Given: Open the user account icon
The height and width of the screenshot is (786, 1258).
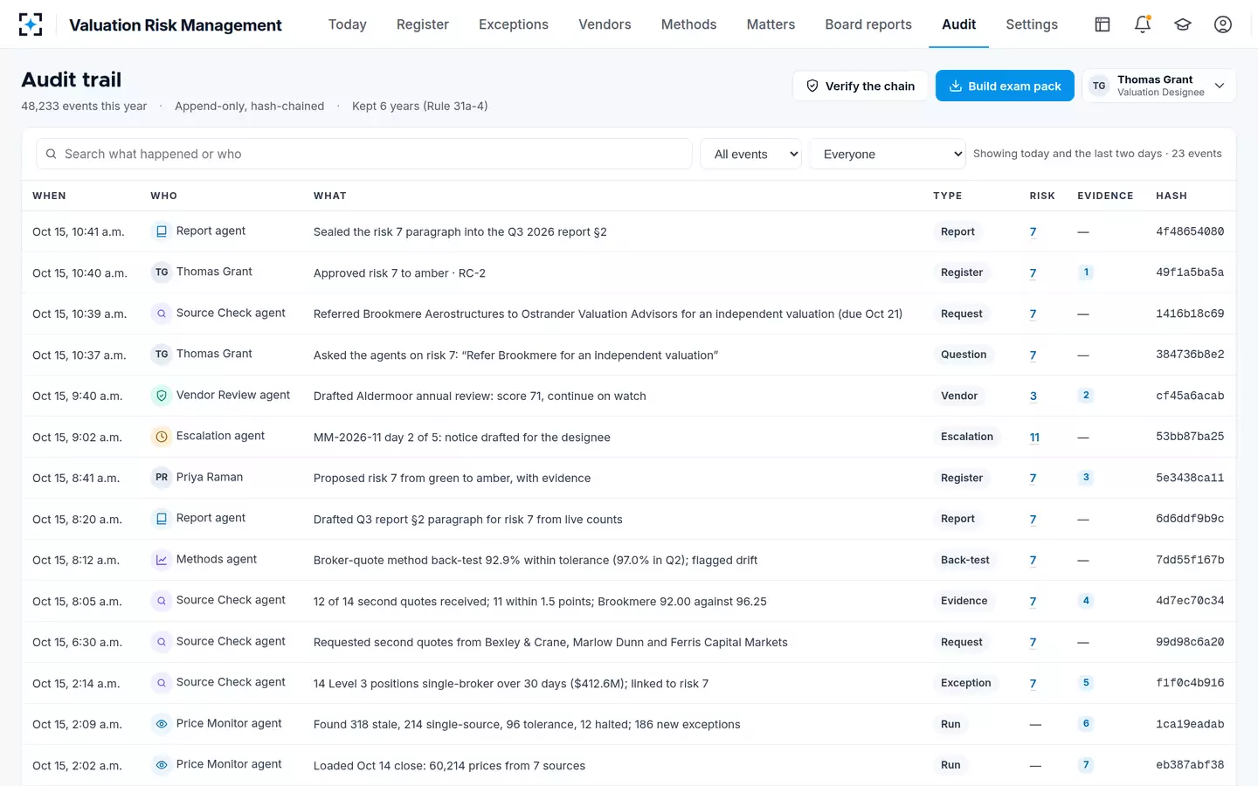Looking at the screenshot, I should pos(1223,24).
